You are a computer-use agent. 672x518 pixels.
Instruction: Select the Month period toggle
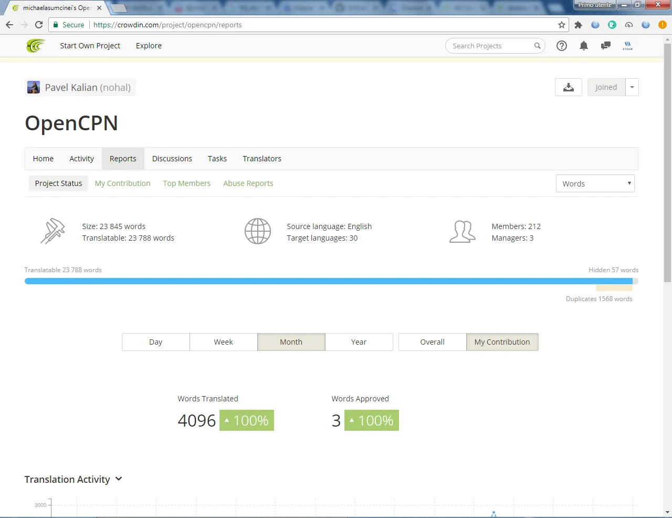[x=291, y=342]
